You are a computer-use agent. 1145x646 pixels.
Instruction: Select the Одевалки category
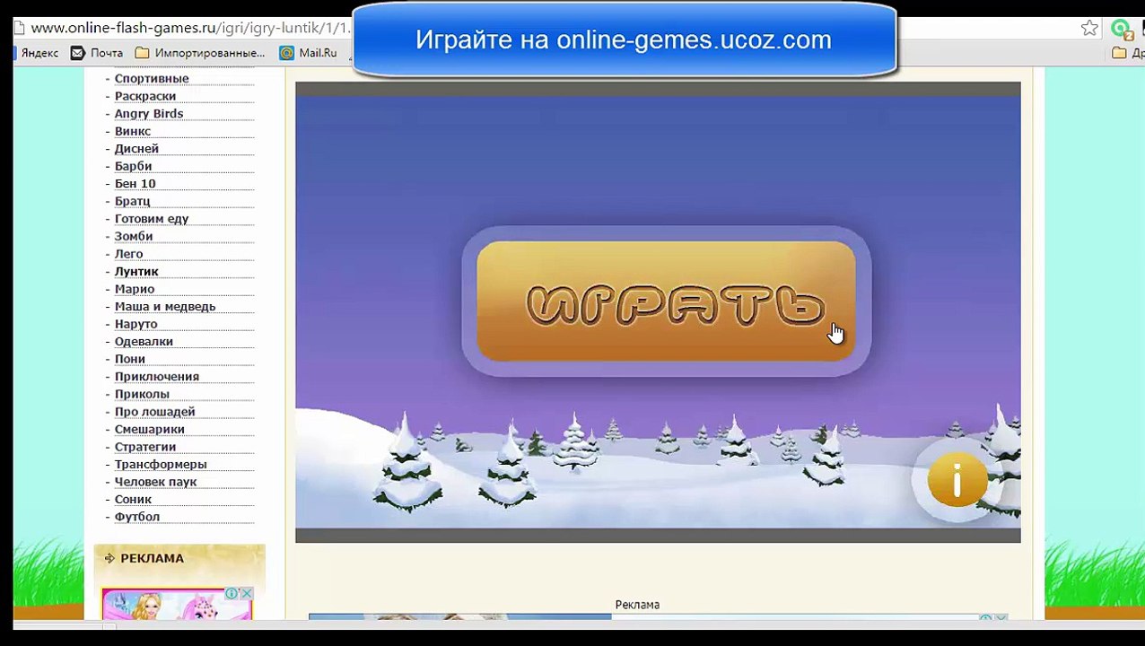(144, 341)
